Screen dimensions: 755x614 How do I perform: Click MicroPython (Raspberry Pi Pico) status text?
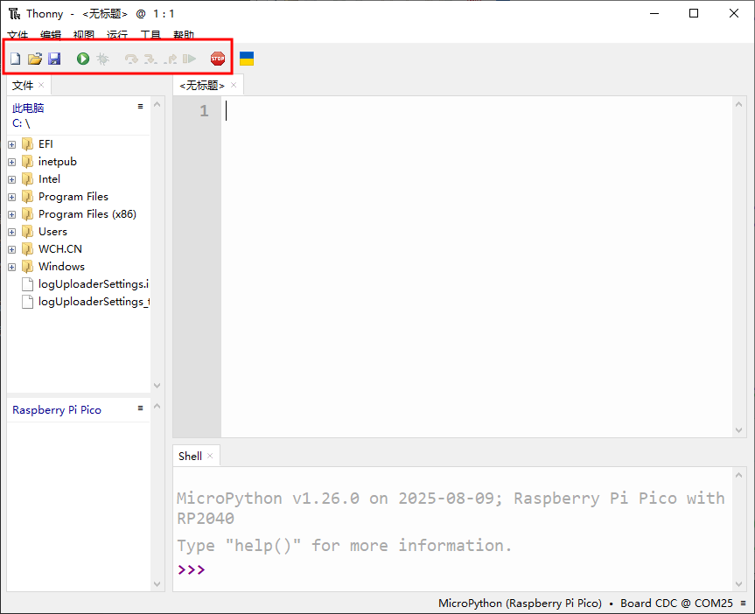pyautogui.click(x=520, y=604)
